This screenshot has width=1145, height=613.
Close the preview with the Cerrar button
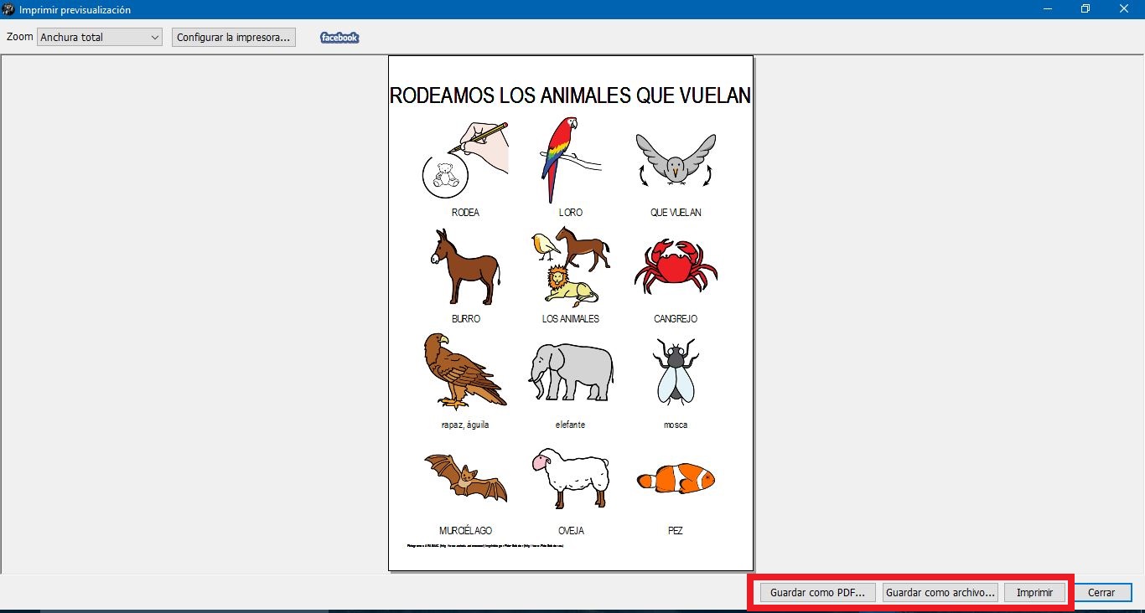pos(1101,592)
